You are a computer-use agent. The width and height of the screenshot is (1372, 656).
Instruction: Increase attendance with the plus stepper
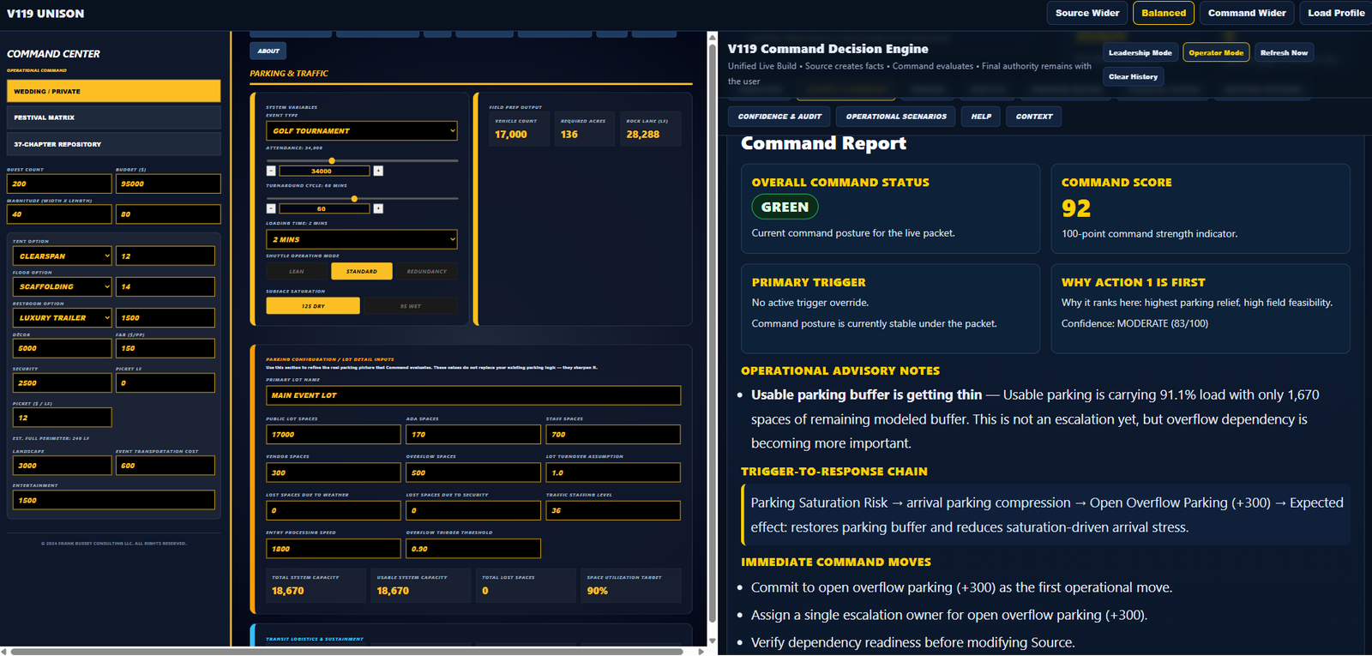[378, 171]
